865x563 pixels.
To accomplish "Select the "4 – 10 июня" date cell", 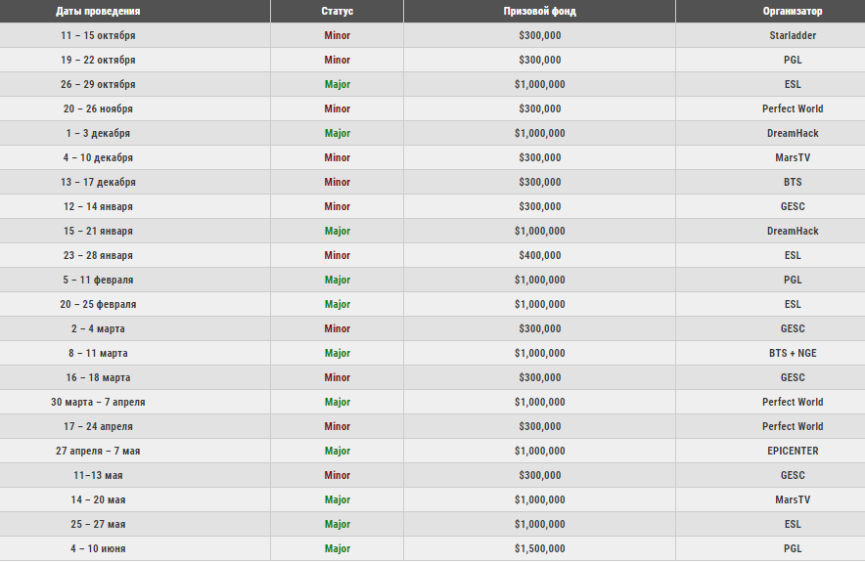I will 98,548.
